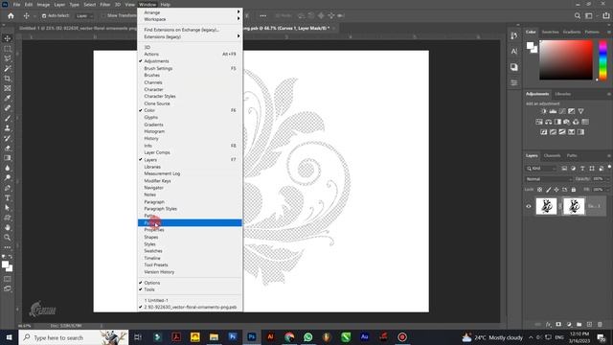This screenshot has height=345, width=613.
Task: Select the Pen tool
Action: (8, 188)
